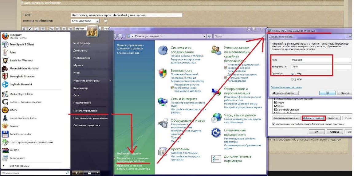Open Изображения in Start menu

82,58
